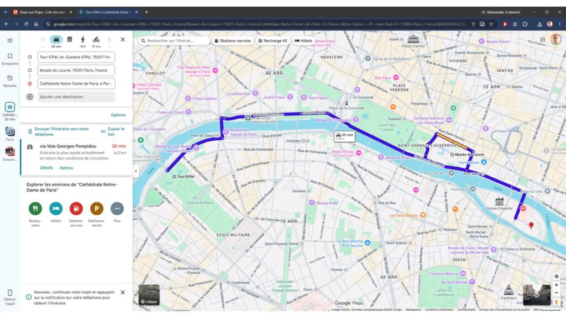Select driving travel mode icon
Viewport: 566px width, 318px height.
(56, 40)
